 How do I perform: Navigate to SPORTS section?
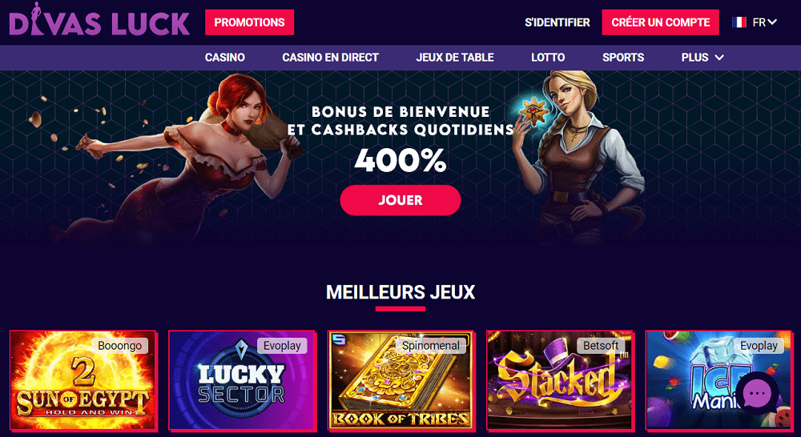622,58
